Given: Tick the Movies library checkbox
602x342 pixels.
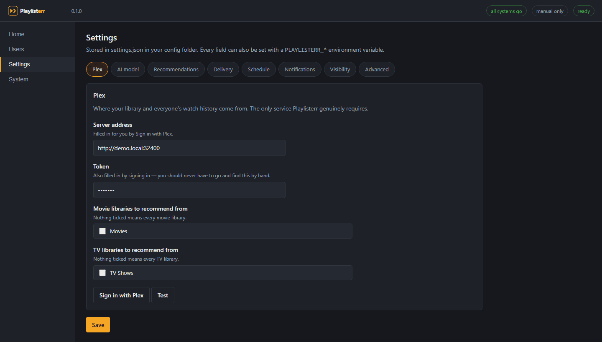Looking at the screenshot, I should click(102, 231).
